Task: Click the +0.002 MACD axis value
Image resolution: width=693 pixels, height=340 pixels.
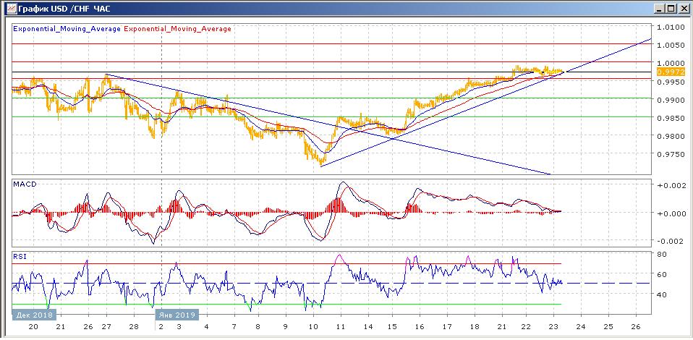Action: (x=673, y=186)
